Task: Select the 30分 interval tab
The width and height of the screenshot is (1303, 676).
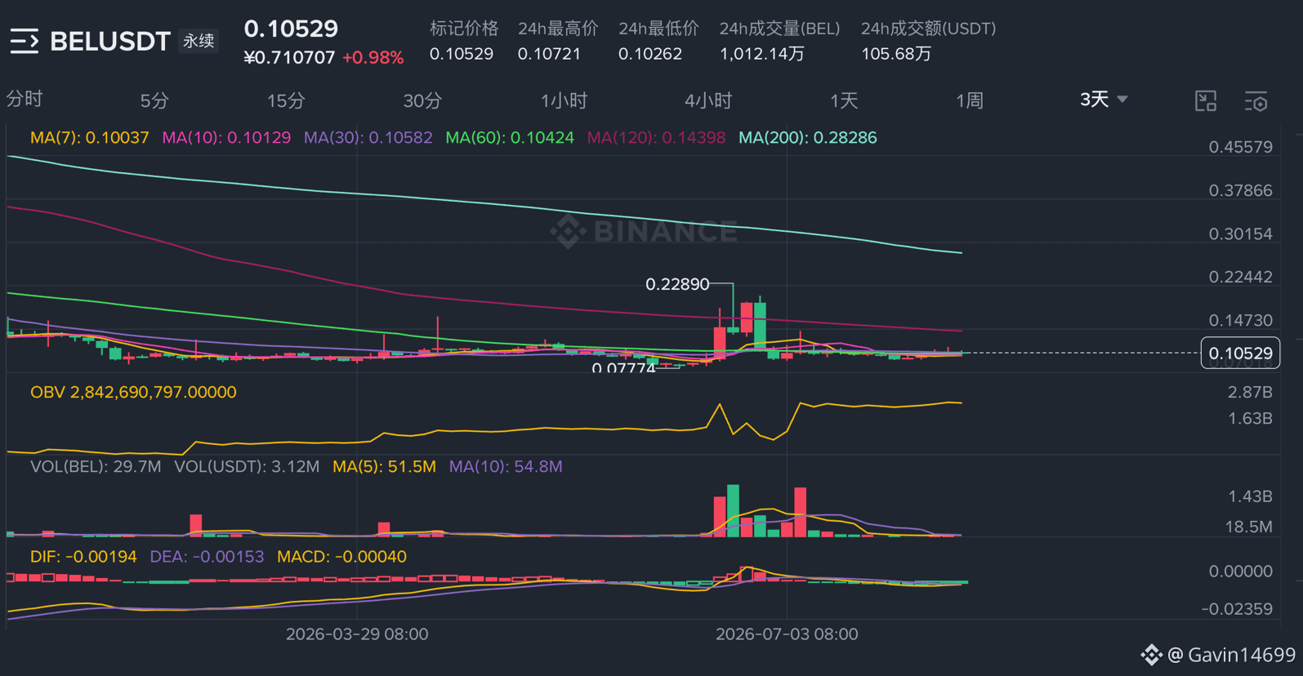Action: point(422,100)
